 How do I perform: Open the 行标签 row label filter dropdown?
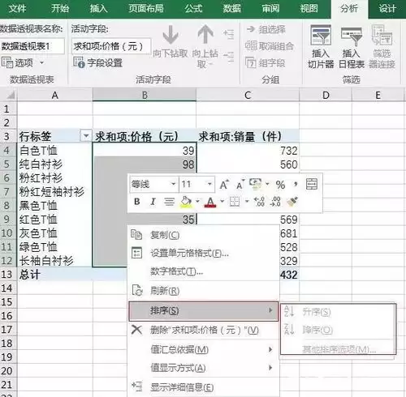(x=86, y=136)
